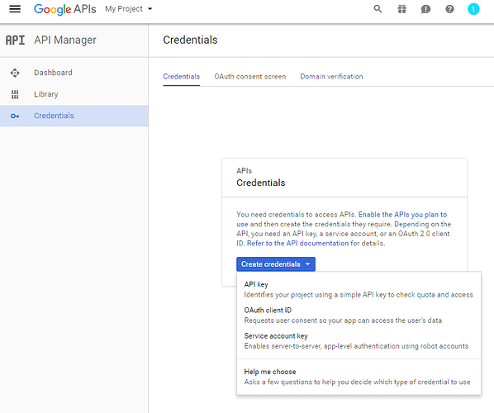Open the search magnifier icon
The width and height of the screenshot is (494, 413).
[x=378, y=9]
